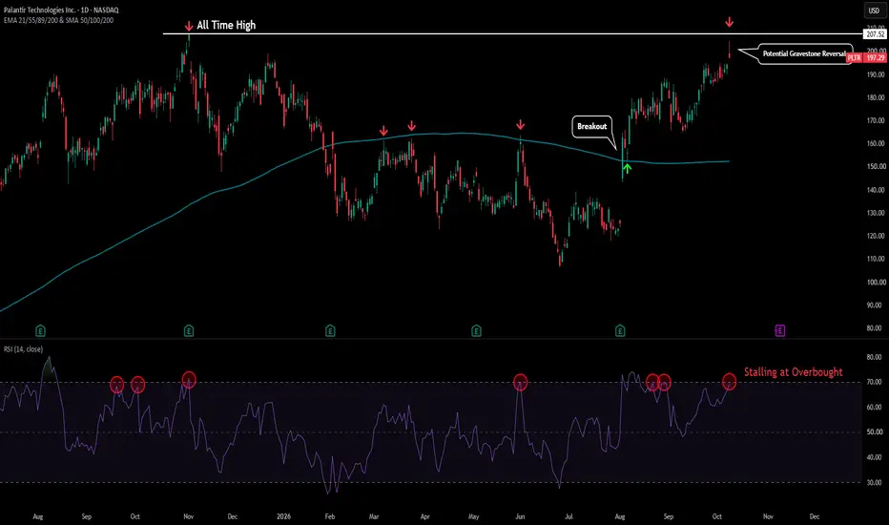Screen dimensions: 889x525
Task: Select the 150.00 price axis value
Action: coord(876,166)
